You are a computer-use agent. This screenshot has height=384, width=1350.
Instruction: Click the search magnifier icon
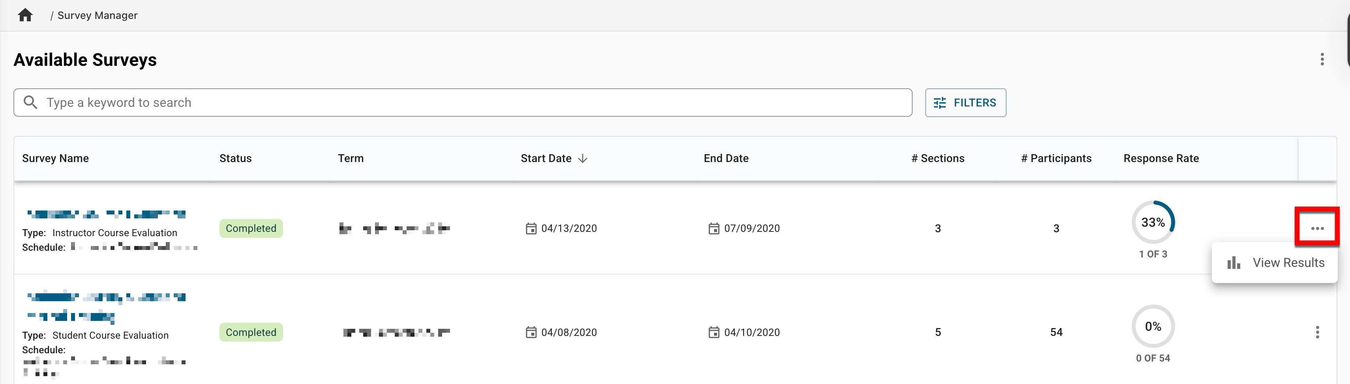point(31,103)
